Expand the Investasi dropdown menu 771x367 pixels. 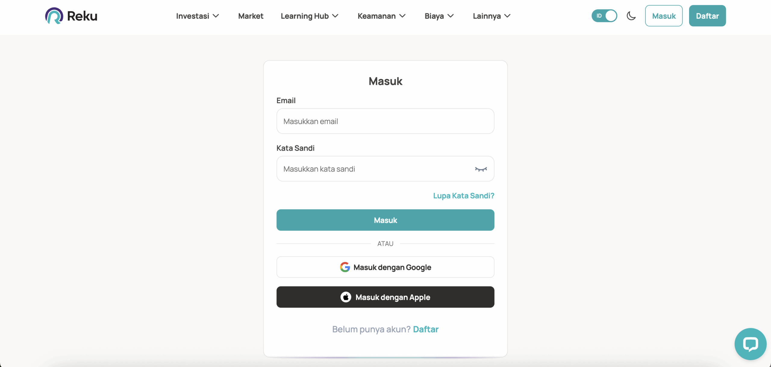[x=197, y=16]
